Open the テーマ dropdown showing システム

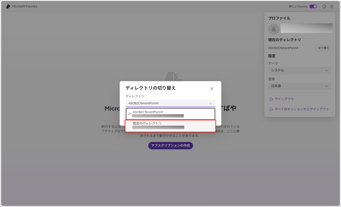pos(300,71)
